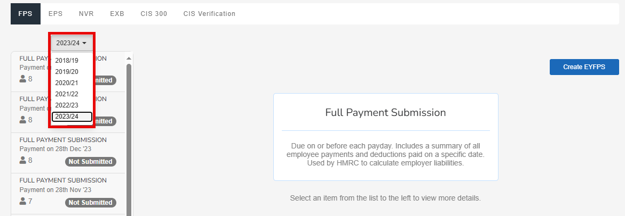Image resolution: width=625 pixels, height=216 pixels.
Task: Click the employee icon on Nov '23 submission
Action: [23, 201]
